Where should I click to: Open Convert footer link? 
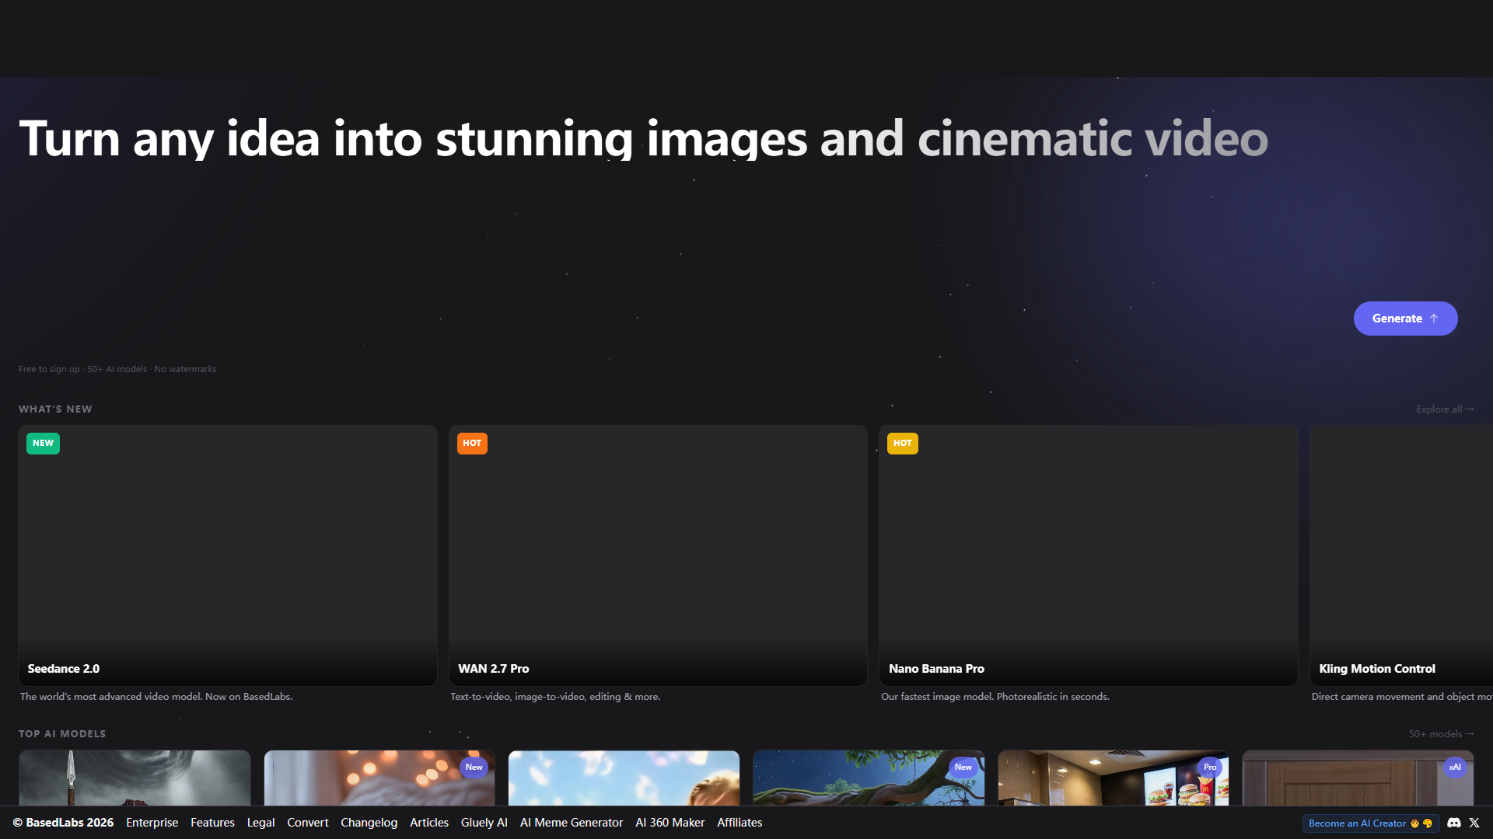click(x=308, y=823)
